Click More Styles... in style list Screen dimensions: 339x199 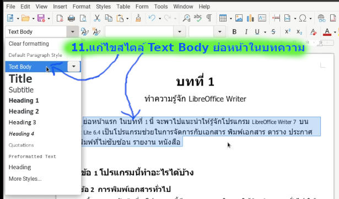pos(25,179)
